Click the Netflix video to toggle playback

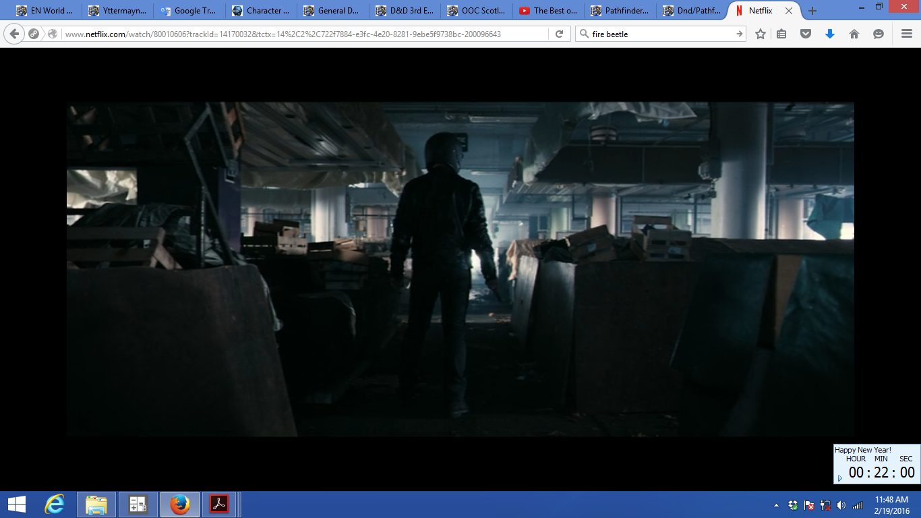460,269
